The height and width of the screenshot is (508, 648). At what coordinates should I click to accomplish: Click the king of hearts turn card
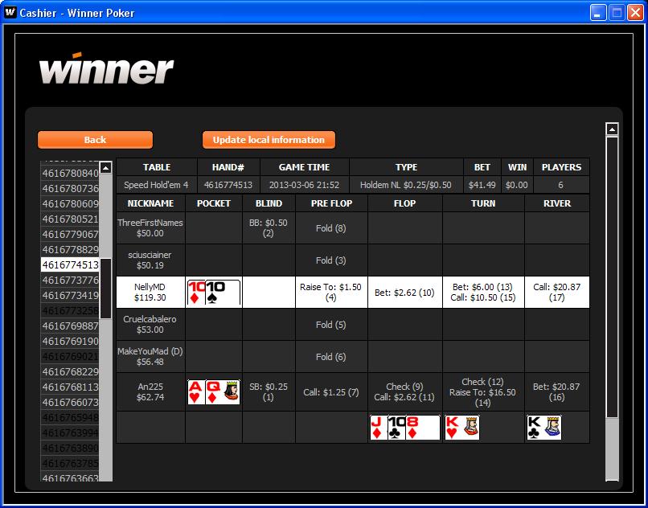462,428
